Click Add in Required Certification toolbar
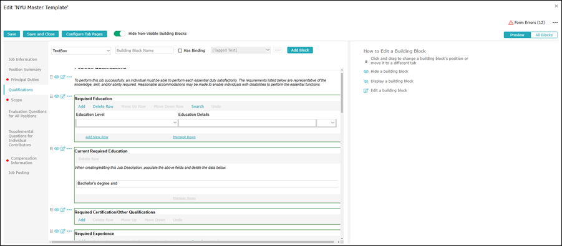Screen dimensions: 562x246 point(82,220)
